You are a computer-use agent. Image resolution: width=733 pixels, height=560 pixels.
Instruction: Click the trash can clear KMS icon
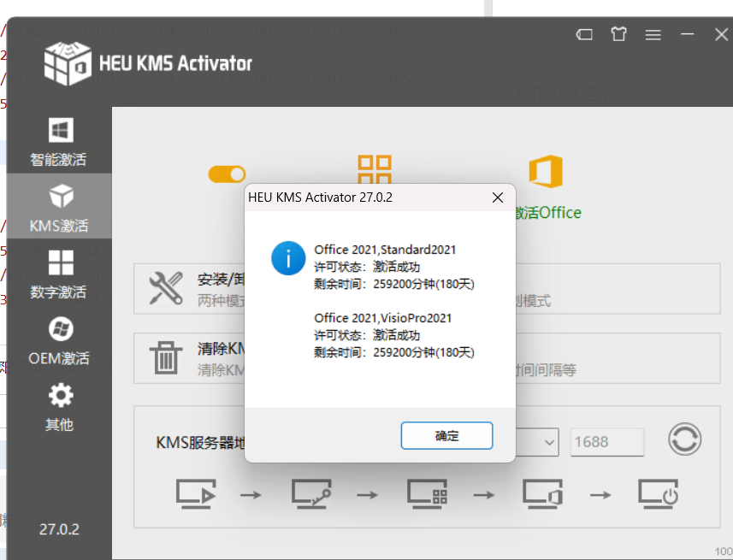tap(166, 357)
